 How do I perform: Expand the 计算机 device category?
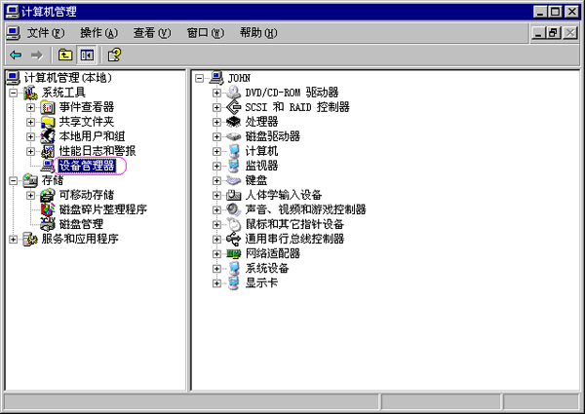(x=216, y=151)
